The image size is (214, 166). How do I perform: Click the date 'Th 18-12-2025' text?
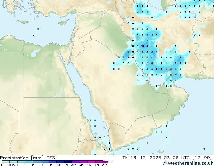(142, 158)
